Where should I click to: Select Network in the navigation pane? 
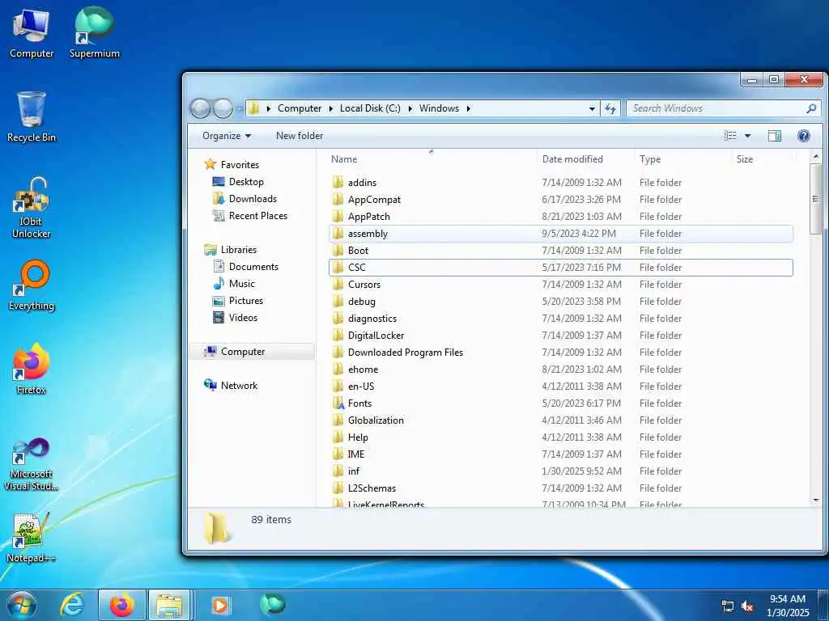click(239, 386)
